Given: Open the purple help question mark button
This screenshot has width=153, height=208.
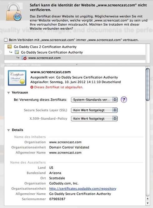Looking at the screenshot, I should tap(124, 100).
